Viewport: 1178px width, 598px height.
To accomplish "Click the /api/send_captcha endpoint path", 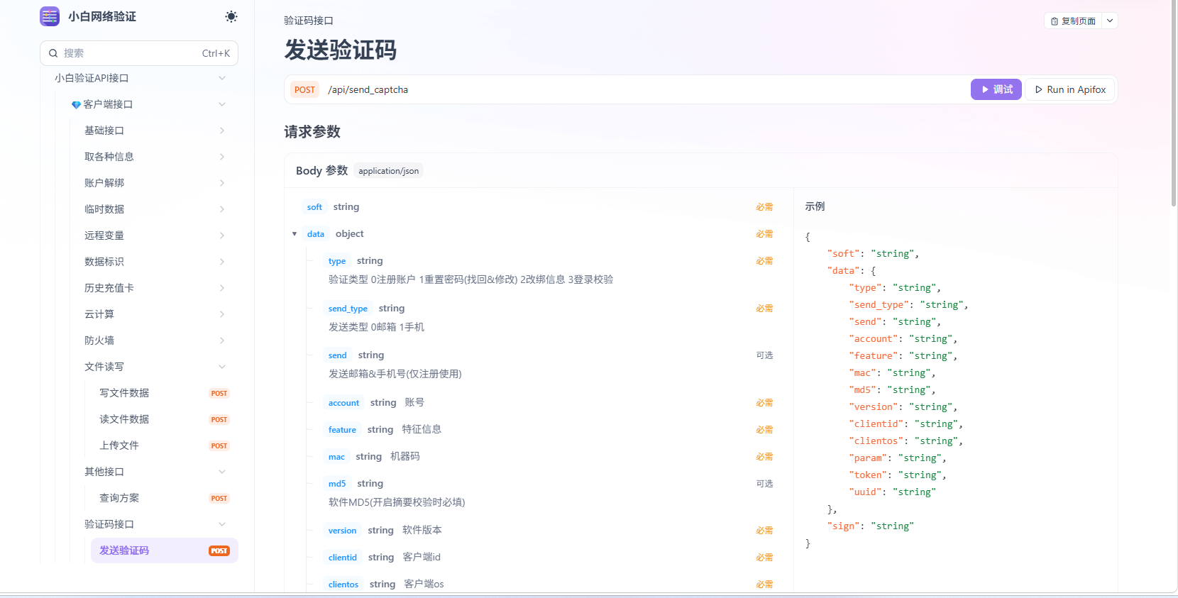I will 368,90.
